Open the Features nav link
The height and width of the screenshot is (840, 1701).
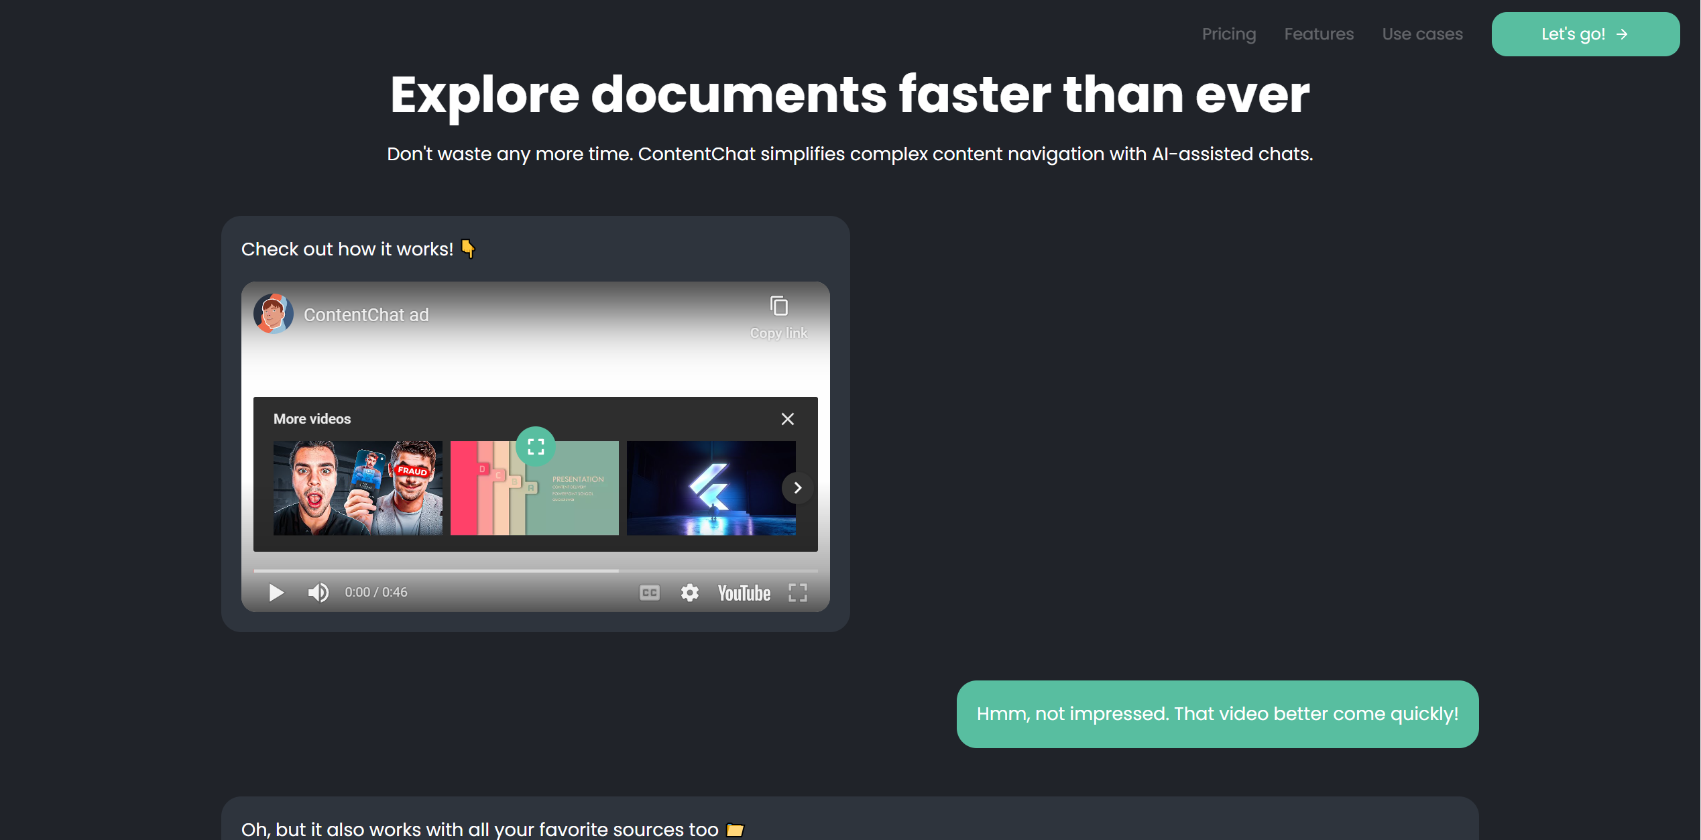pos(1319,34)
